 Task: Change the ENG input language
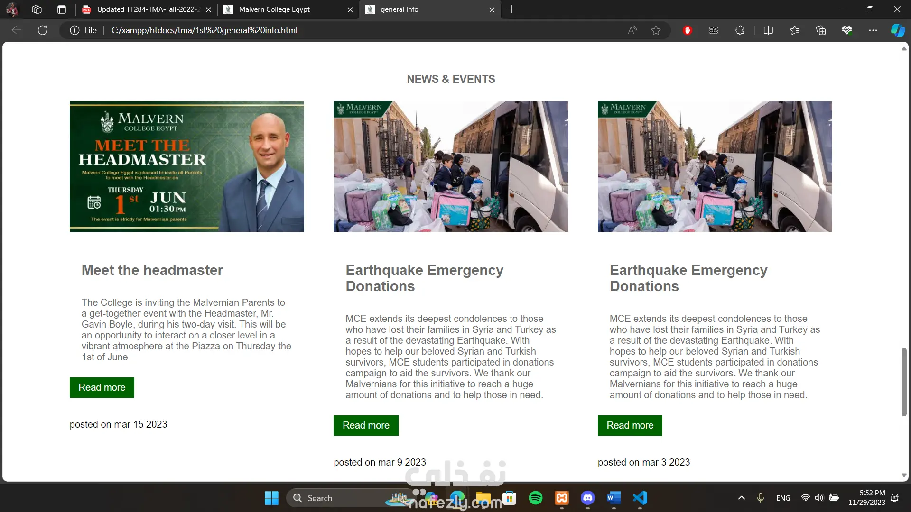point(783,498)
